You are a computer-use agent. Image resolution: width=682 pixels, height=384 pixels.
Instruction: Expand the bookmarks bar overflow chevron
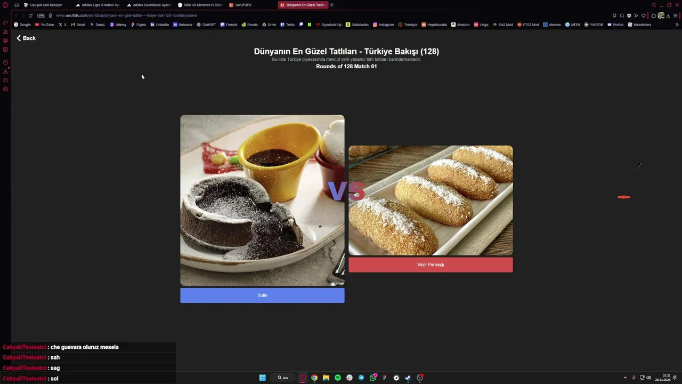pyautogui.click(x=677, y=25)
